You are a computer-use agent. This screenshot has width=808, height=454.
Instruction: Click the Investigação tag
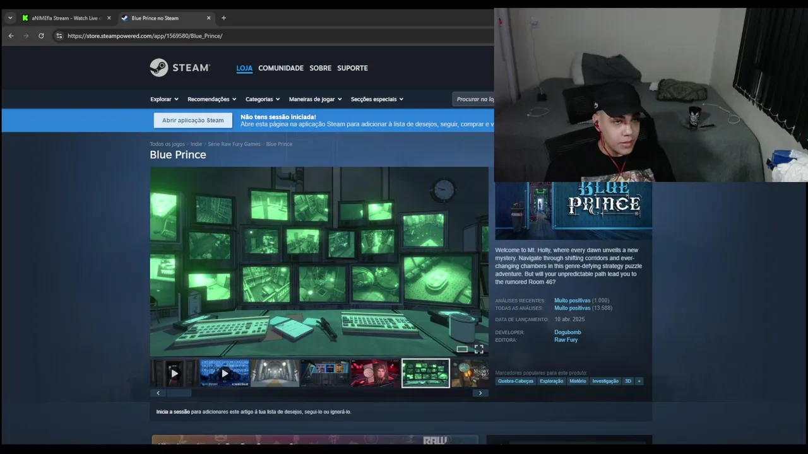click(x=605, y=381)
